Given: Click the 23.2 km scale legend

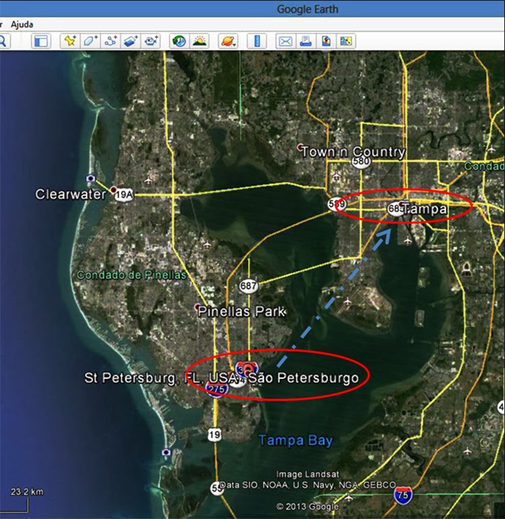Looking at the screenshot, I should [x=27, y=491].
